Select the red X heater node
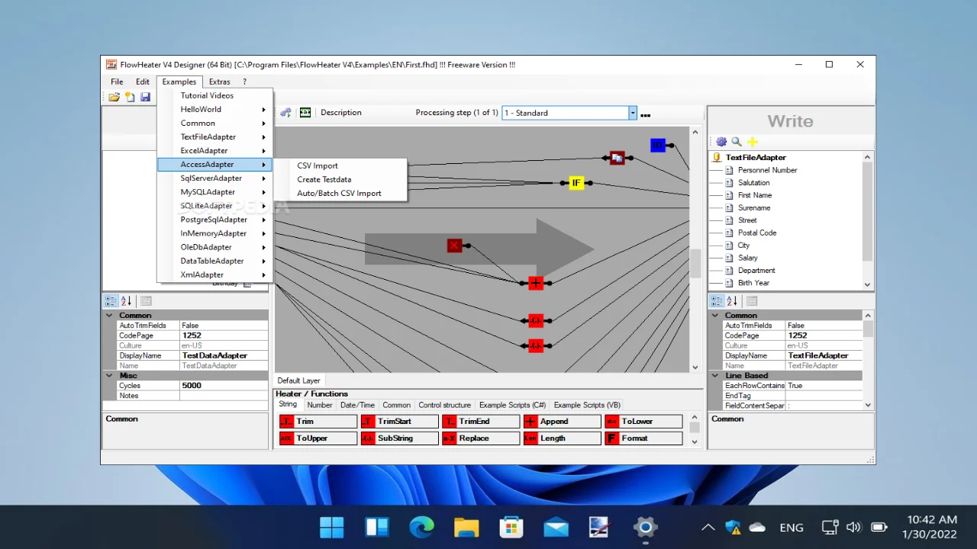Image resolution: width=977 pixels, height=549 pixels. pyautogui.click(x=455, y=246)
